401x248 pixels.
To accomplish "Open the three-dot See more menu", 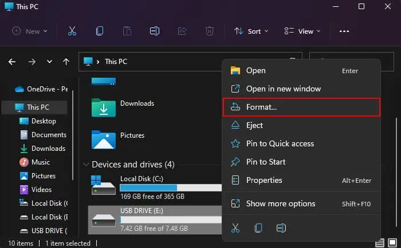I will (x=344, y=31).
